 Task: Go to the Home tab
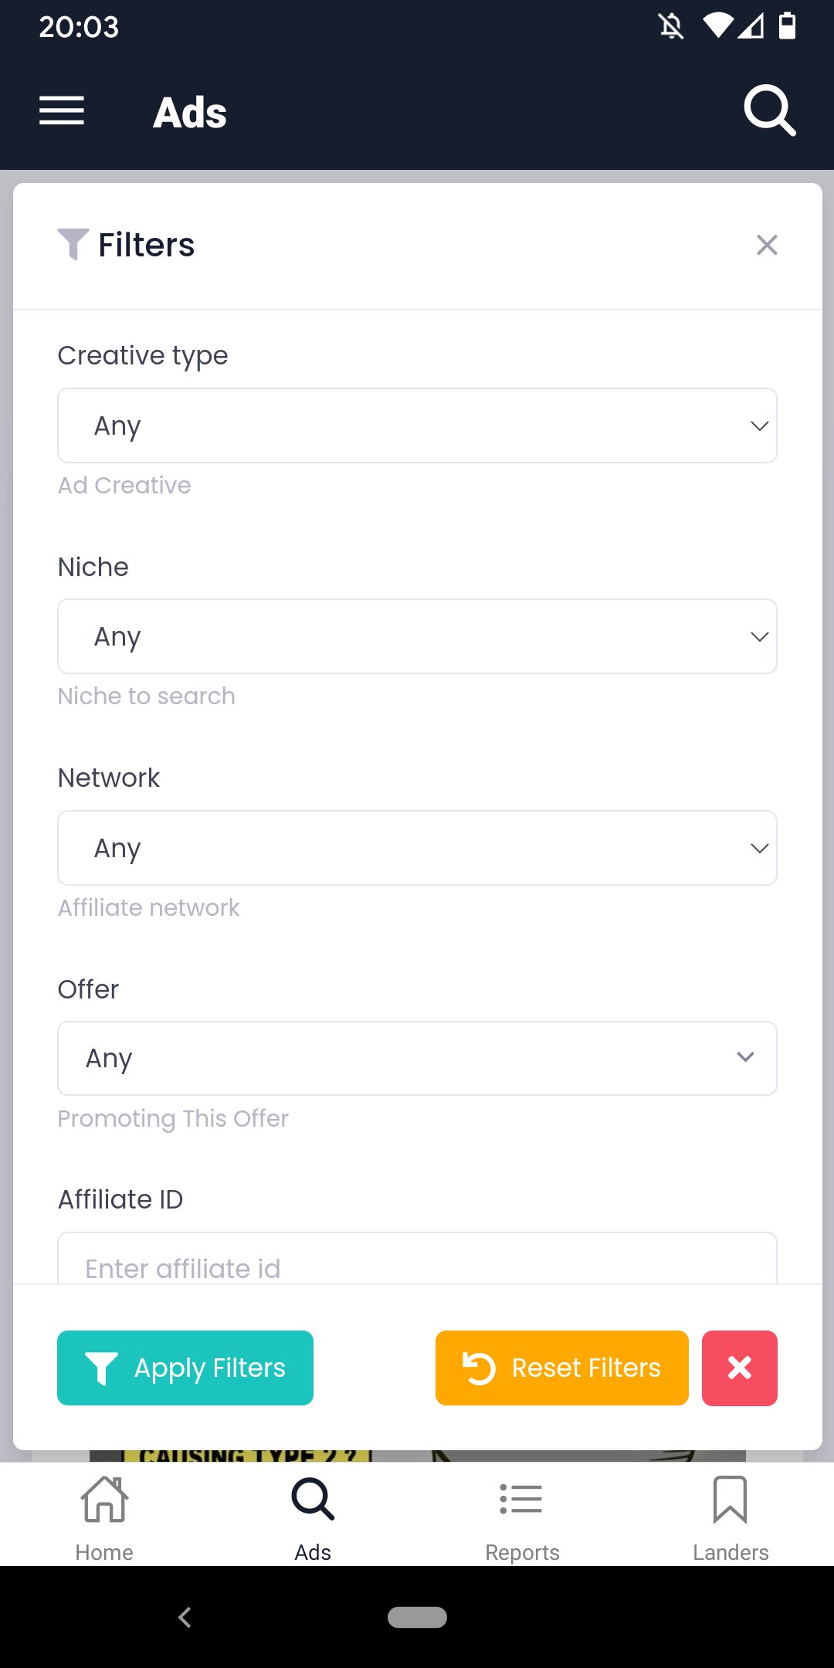tap(104, 1517)
